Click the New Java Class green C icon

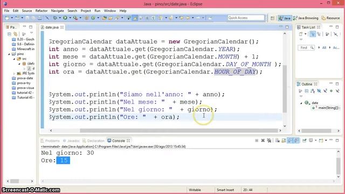click(93, 18)
